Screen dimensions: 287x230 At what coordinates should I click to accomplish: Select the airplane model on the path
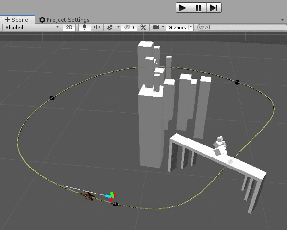point(88,196)
